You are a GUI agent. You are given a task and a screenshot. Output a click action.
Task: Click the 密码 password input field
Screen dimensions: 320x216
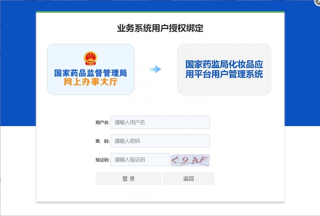160,141
